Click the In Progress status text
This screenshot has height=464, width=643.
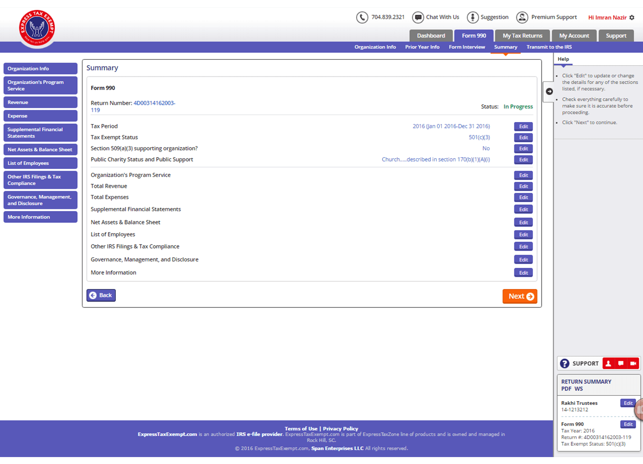pyautogui.click(x=518, y=107)
